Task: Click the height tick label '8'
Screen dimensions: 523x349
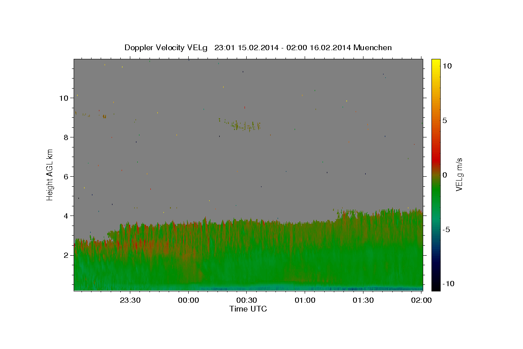Action: pos(66,137)
